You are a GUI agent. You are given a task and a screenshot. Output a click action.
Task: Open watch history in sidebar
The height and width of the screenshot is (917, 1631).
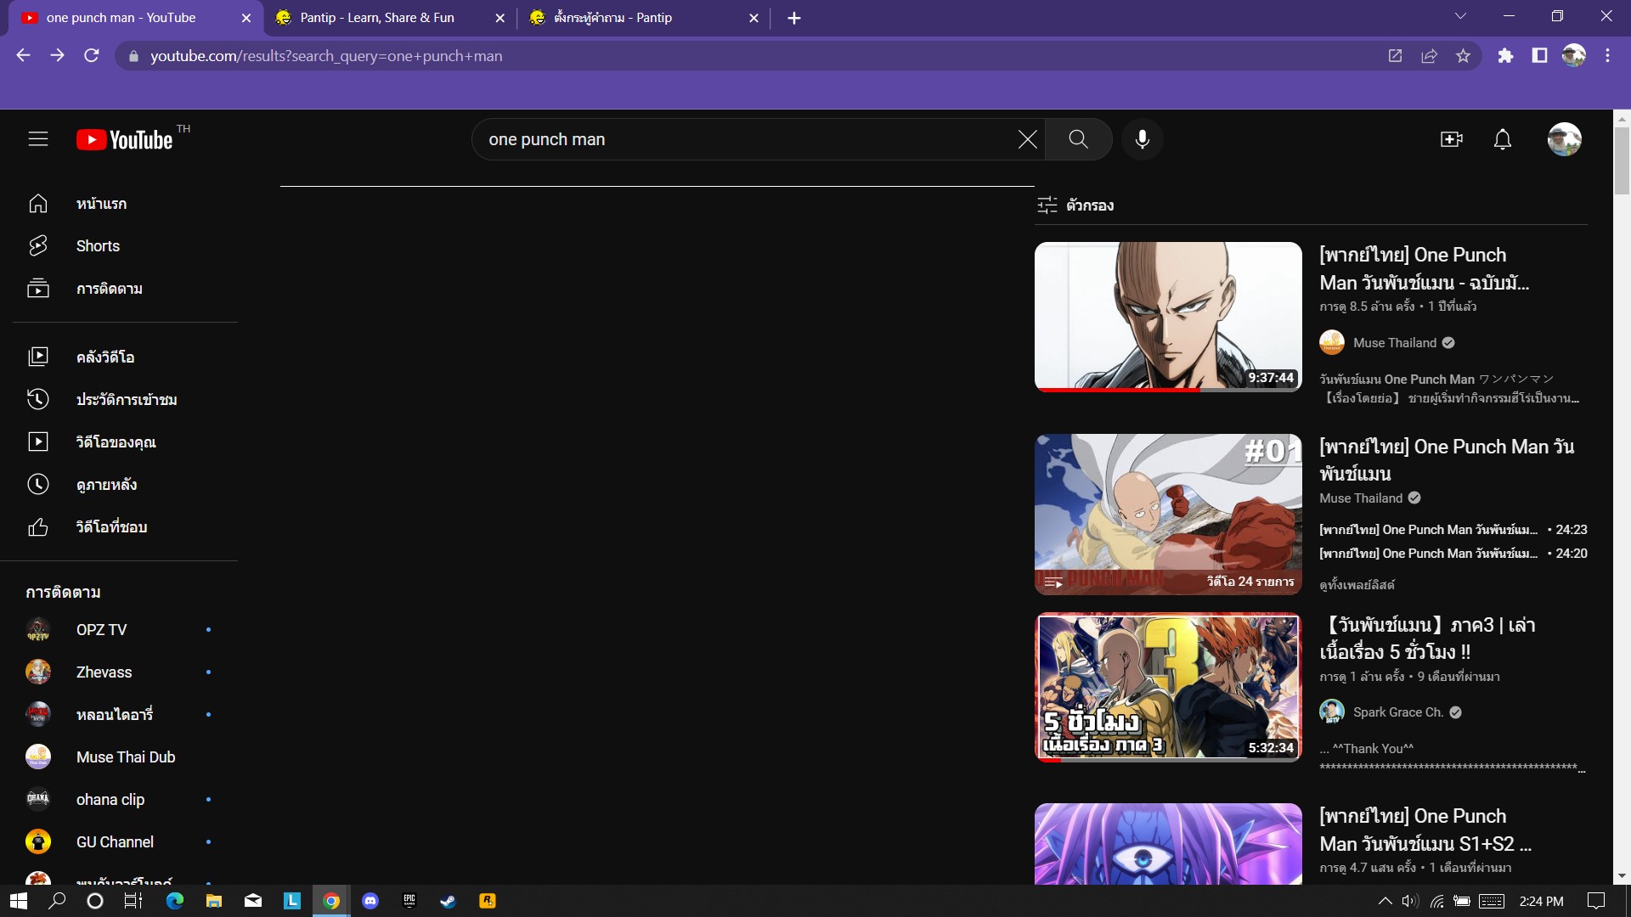point(126,400)
